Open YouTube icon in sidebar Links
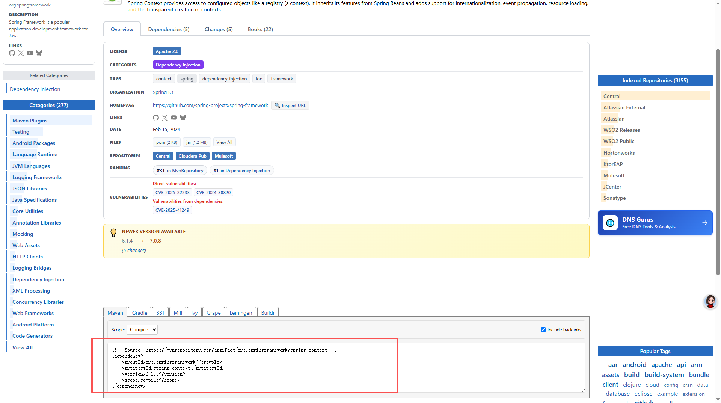Screen dimensions: 721x403 pyautogui.click(x=30, y=53)
